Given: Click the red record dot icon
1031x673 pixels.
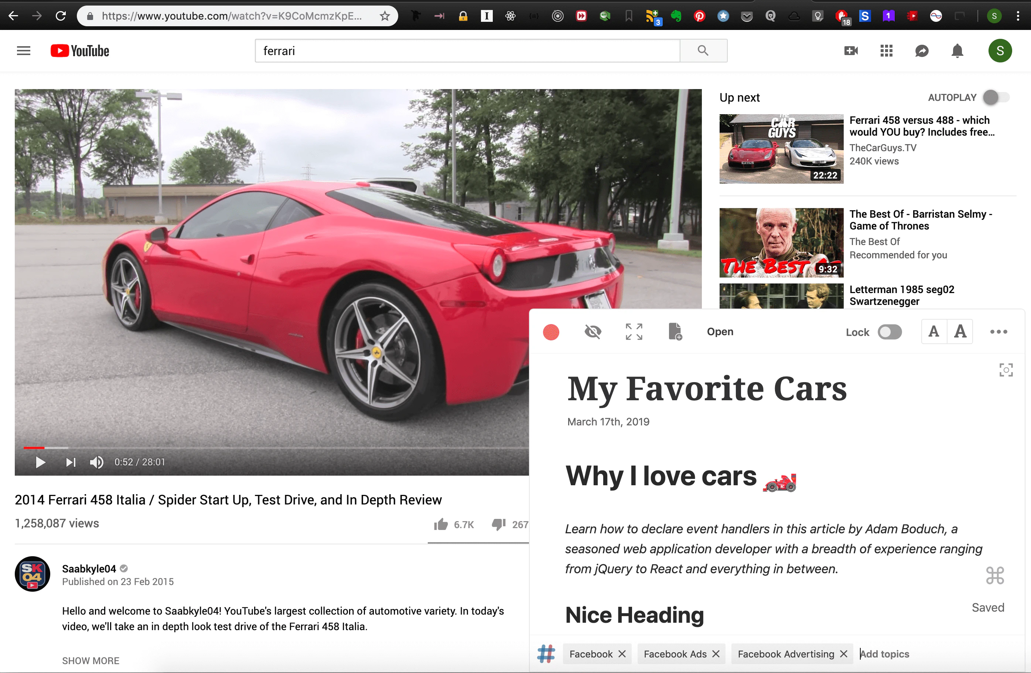Looking at the screenshot, I should [551, 332].
